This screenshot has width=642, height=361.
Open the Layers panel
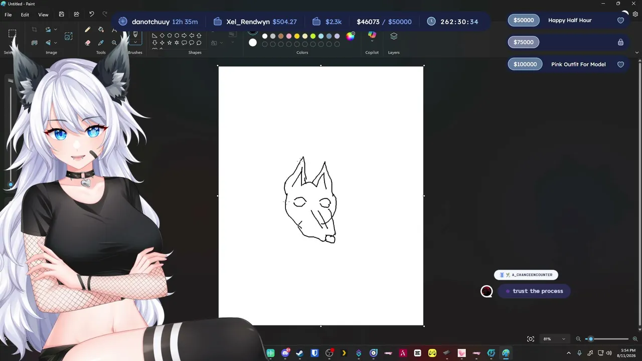[394, 36]
